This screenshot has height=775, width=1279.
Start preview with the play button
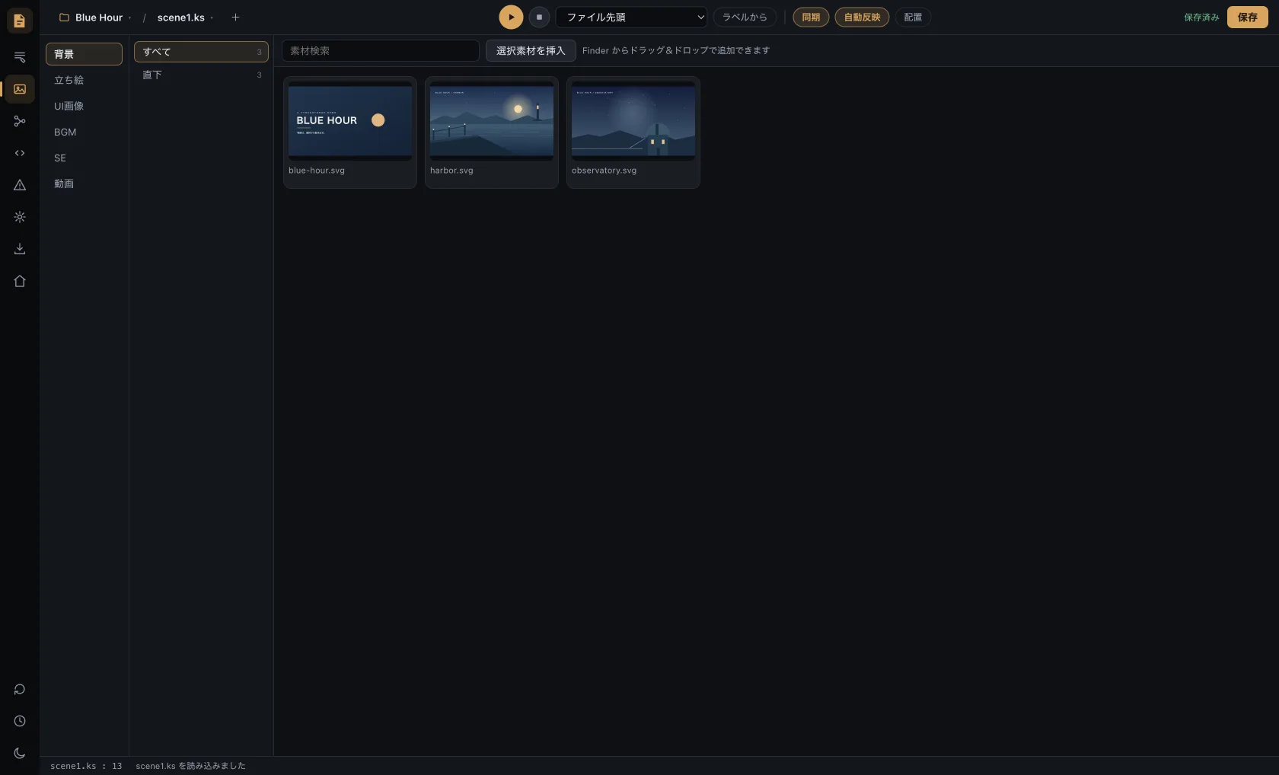511,17
